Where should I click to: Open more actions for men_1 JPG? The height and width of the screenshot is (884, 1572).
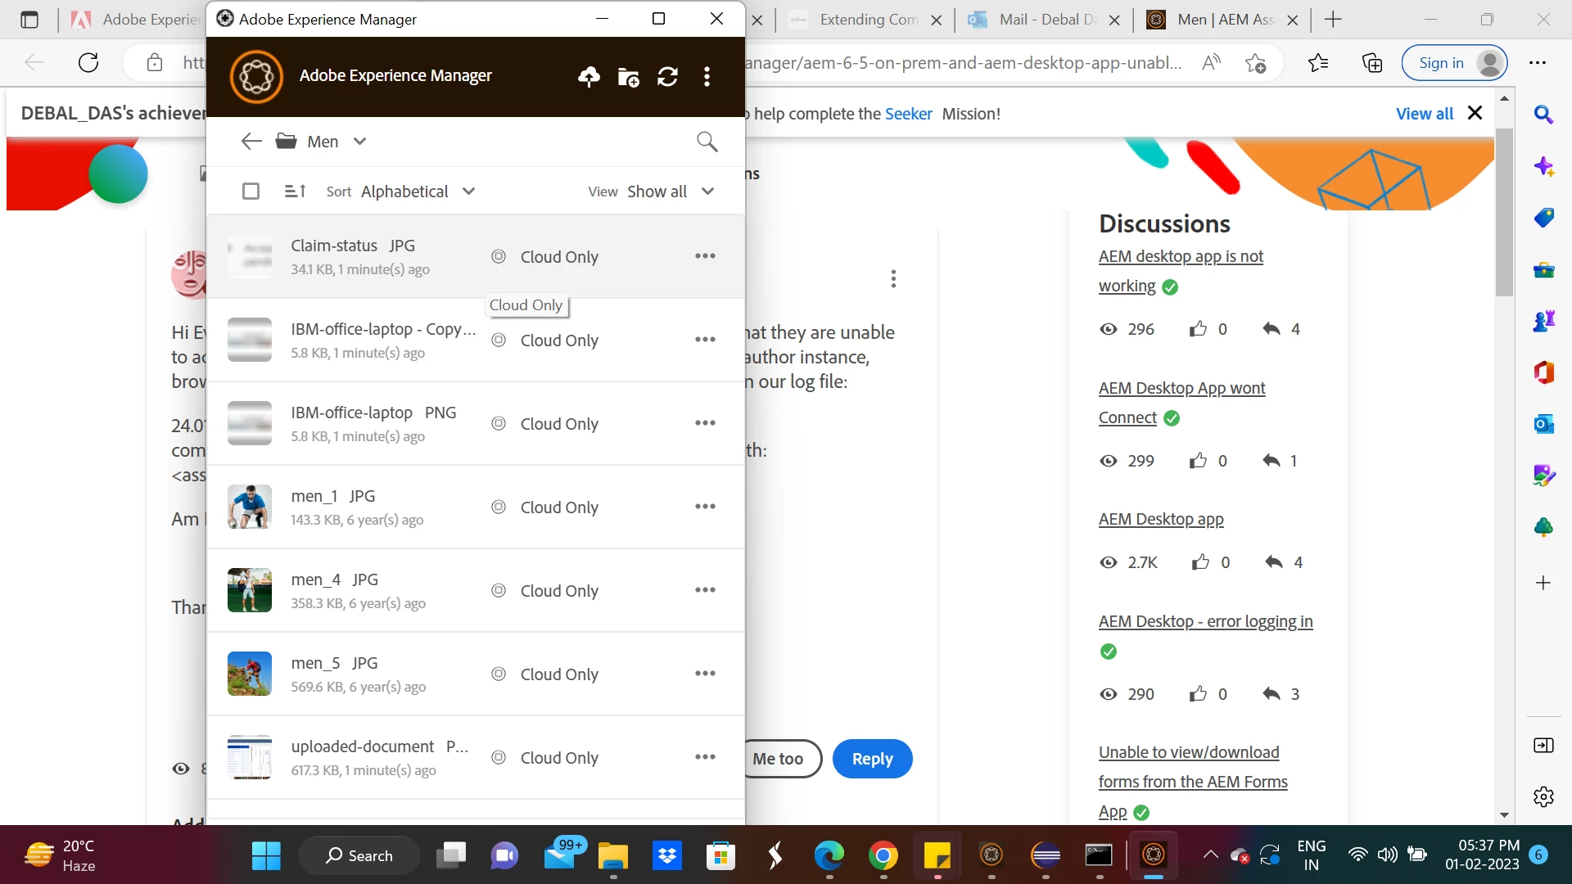(705, 507)
